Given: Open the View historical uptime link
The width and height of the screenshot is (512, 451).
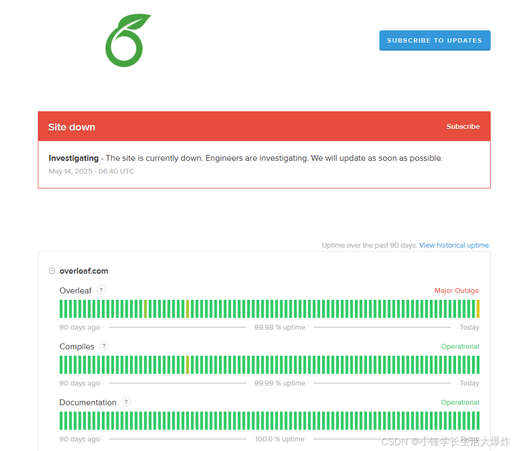Looking at the screenshot, I should click(x=454, y=245).
